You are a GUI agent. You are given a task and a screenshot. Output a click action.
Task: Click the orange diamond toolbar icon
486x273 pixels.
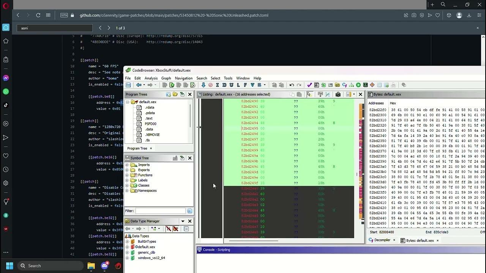pos(372,85)
